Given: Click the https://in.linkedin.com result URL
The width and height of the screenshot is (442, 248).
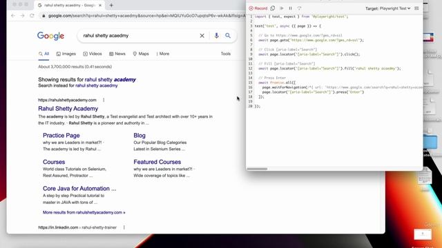Looking at the screenshot, I should pyautogui.click(x=77, y=227).
